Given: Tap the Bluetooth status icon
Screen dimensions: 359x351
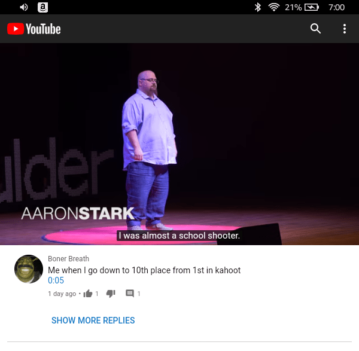Looking at the screenshot, I should 258,7.
